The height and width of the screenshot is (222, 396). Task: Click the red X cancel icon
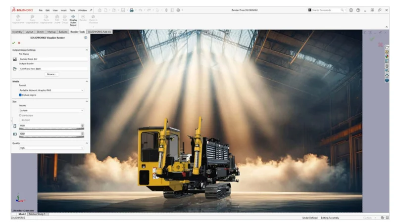click(19, 43)
